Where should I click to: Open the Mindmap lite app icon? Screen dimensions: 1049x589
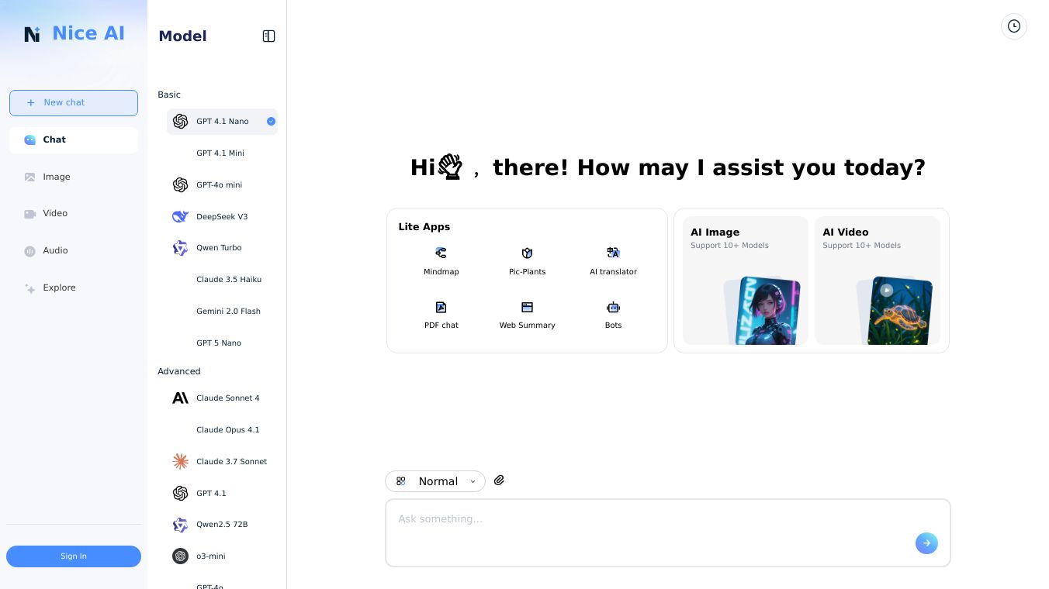441,253
